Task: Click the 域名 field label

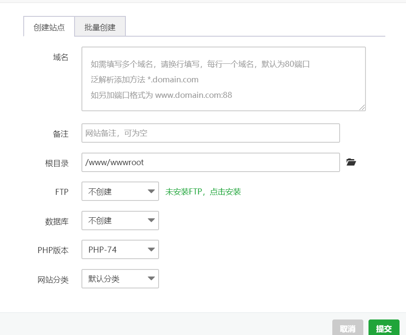Action: 60,57
